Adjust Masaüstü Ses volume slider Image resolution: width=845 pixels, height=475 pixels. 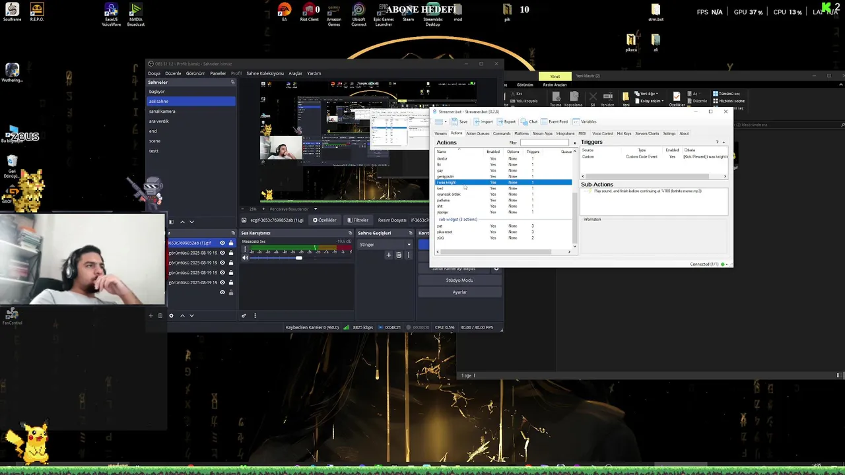click(298, 258)
